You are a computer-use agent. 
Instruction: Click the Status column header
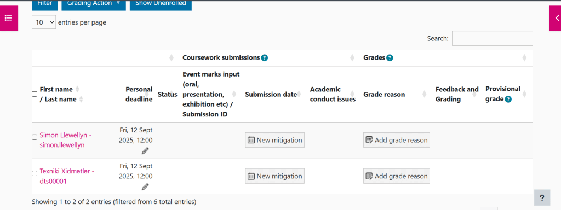(168, 94)
